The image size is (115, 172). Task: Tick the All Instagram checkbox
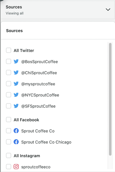tap(9, 156)
